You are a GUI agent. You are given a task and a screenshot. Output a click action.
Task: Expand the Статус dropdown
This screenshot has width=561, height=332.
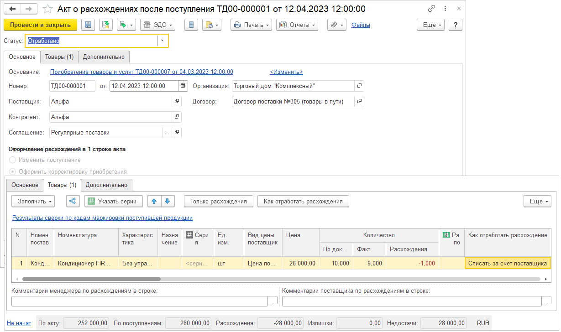coord(163,41)
